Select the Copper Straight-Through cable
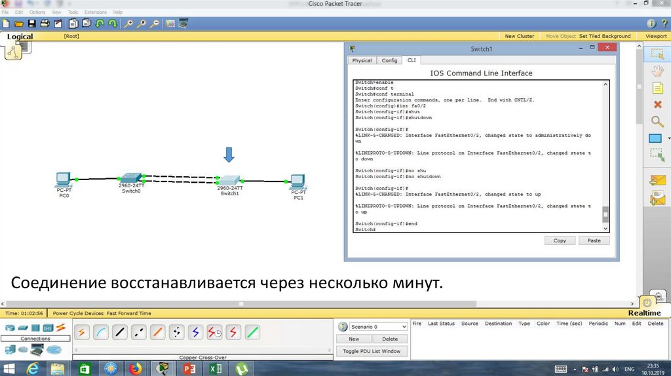Image resolution: width=671 pixels, height=376 pixels. pos(120,332)
